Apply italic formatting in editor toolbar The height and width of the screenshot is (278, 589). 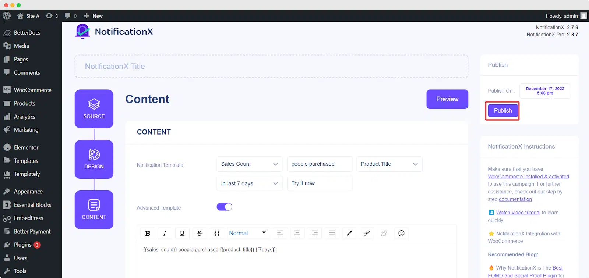165,233
